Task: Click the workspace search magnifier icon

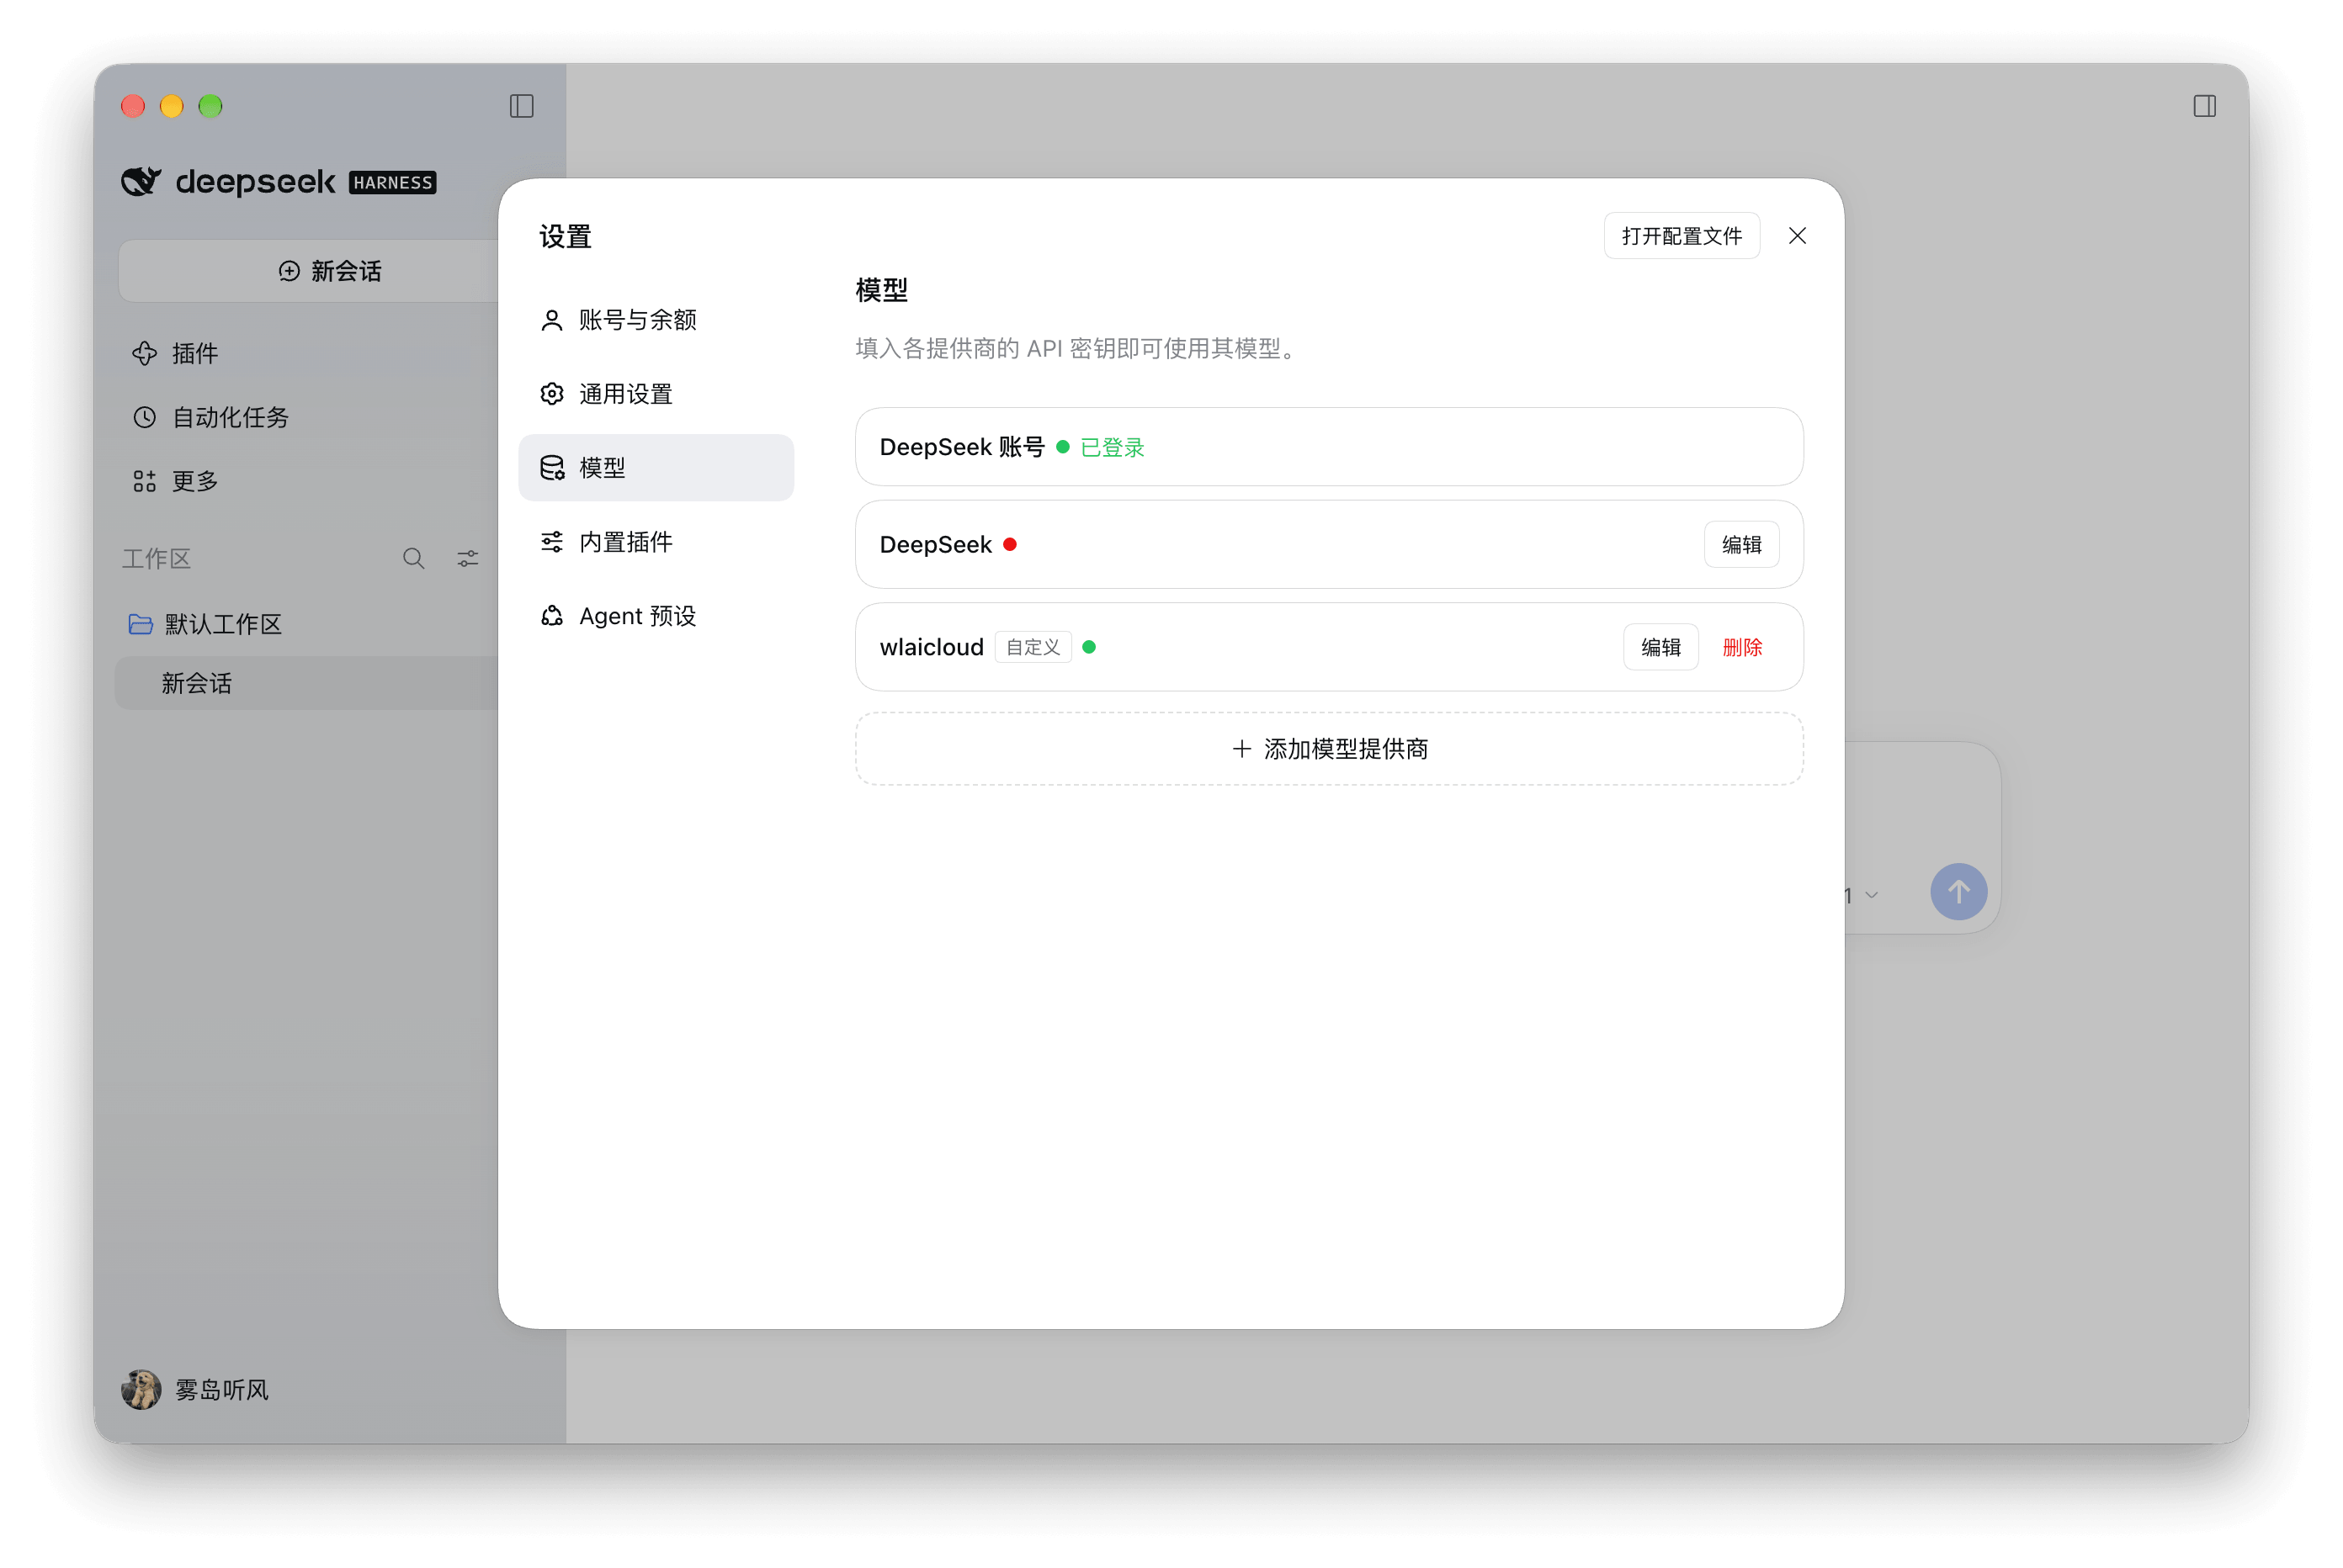Action: tap(413, 558)
